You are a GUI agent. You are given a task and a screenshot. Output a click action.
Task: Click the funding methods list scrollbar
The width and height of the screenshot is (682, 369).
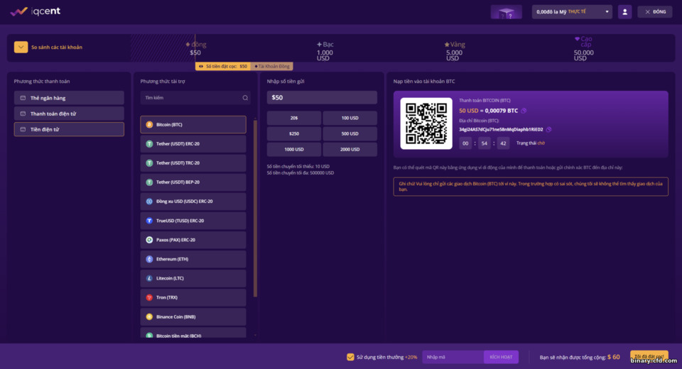coord(255,209)
